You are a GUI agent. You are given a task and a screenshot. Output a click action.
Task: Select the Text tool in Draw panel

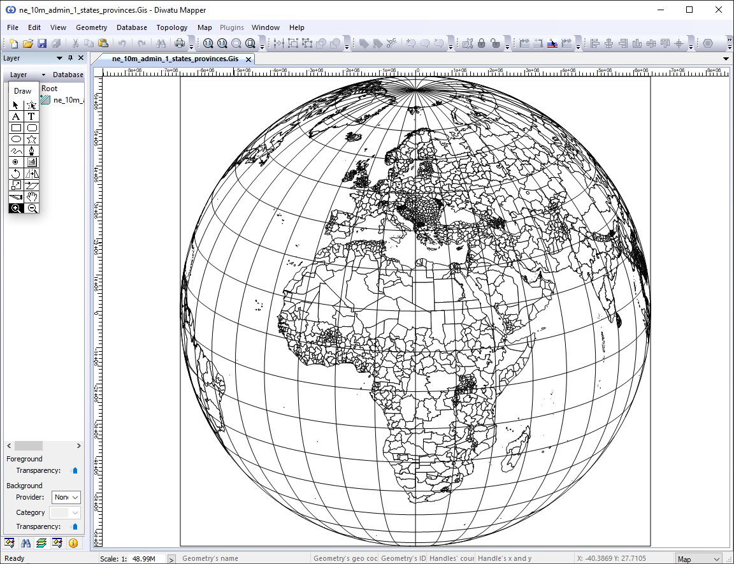click(x=30, y=117)
